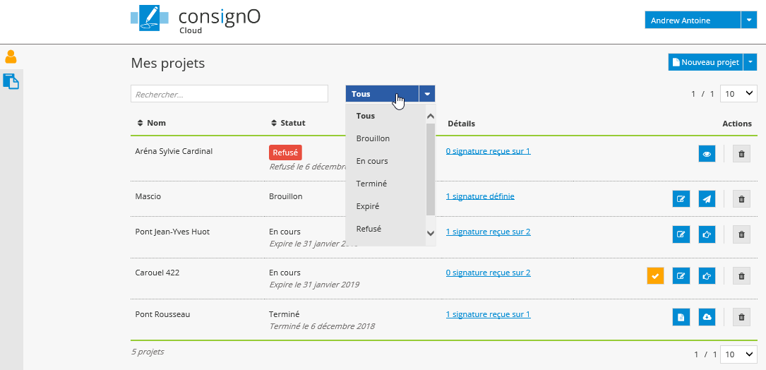Send the Mascio project with paper plane icon
The height and width of the screenshot is (370, 766).
coord(707,199)
